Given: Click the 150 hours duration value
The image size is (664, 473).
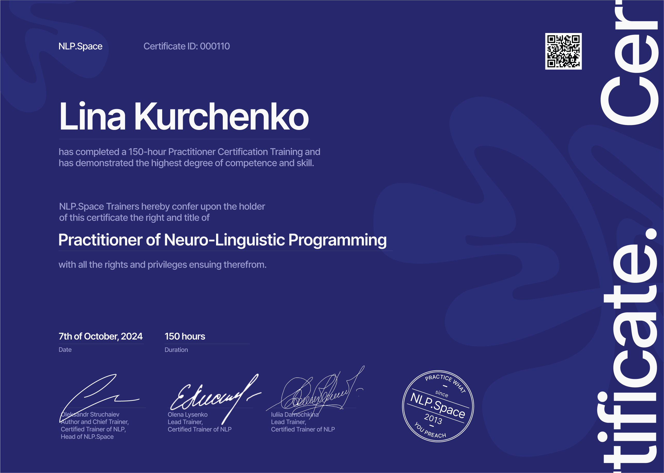Looking at the screenshot, I should (x=185, y=336).
